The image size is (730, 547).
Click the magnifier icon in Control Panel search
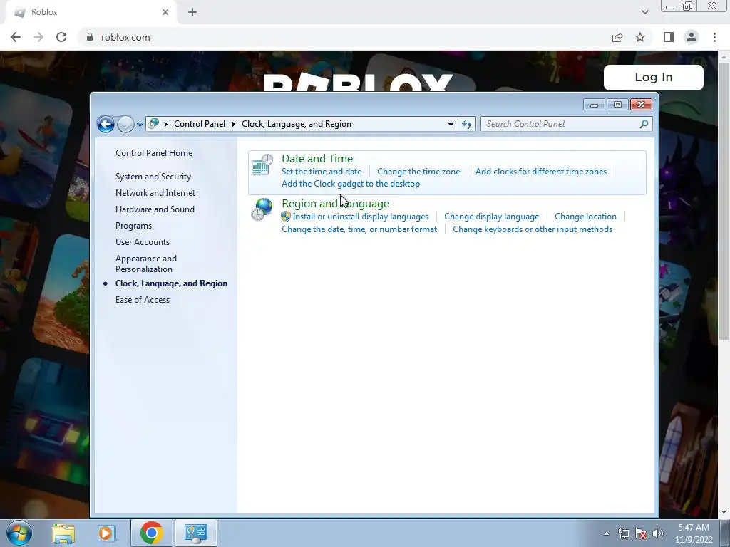pyautogui.click(x=644, y=124)
